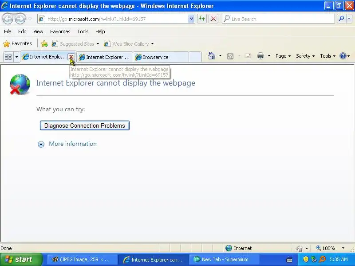
Task: Open the View menu
Action: coord(38,31)
